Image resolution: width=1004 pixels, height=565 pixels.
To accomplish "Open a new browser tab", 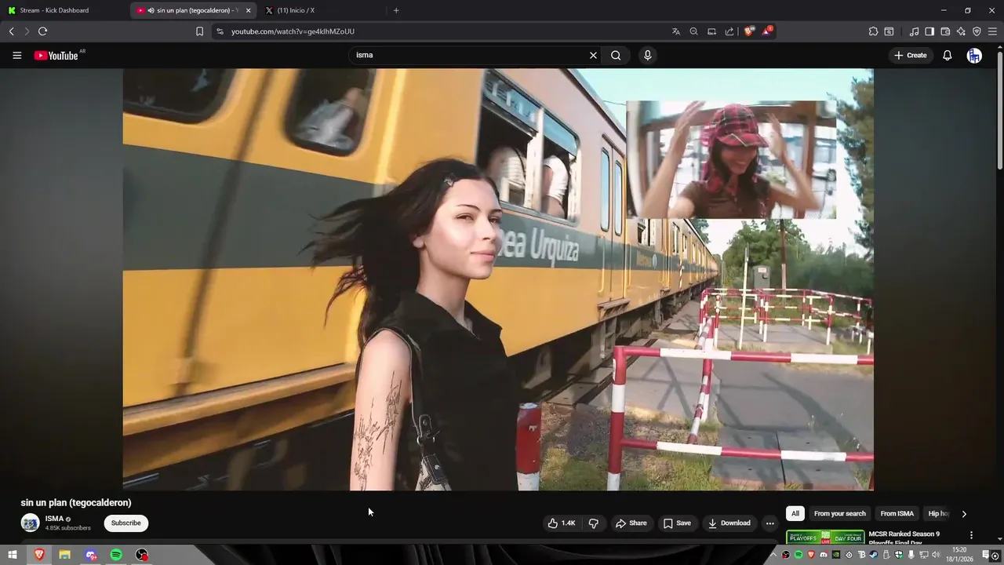I will click(x=396, y=10).
